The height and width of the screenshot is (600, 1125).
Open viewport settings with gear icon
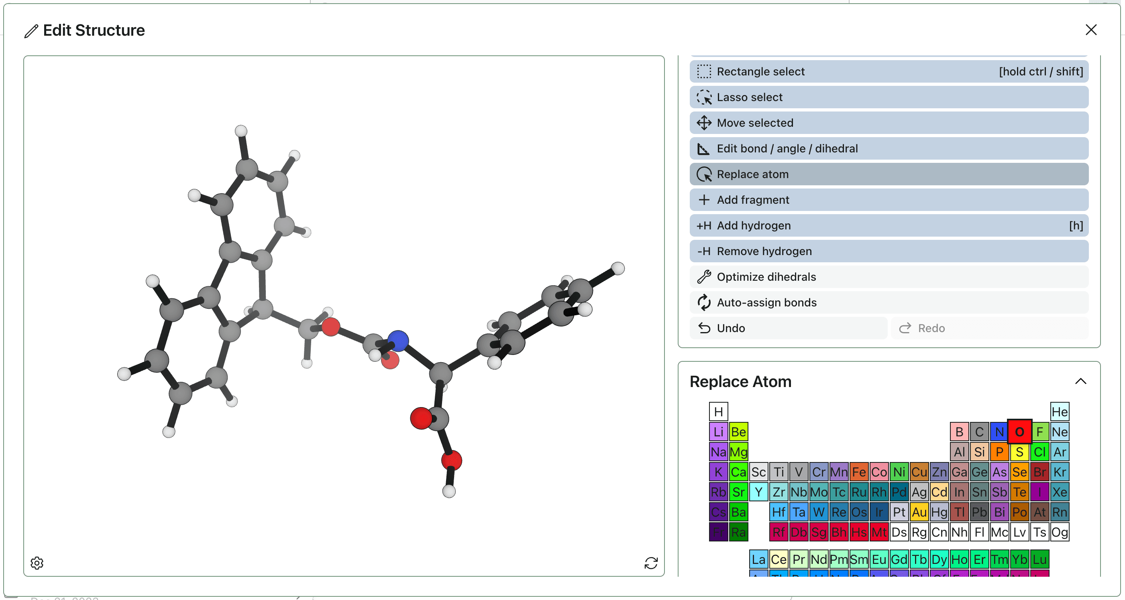[x=37, y=563]
